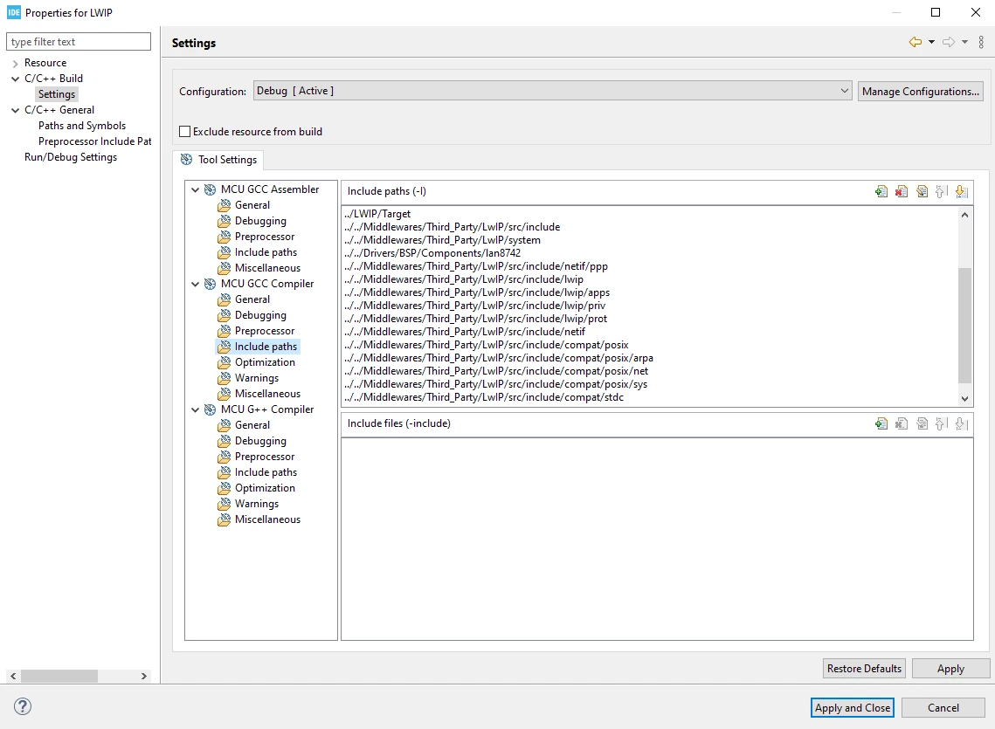Viewport: 995px width, 729px height.
Task: Open GCC Compiler Debugging settings
Action: (260, 314)
